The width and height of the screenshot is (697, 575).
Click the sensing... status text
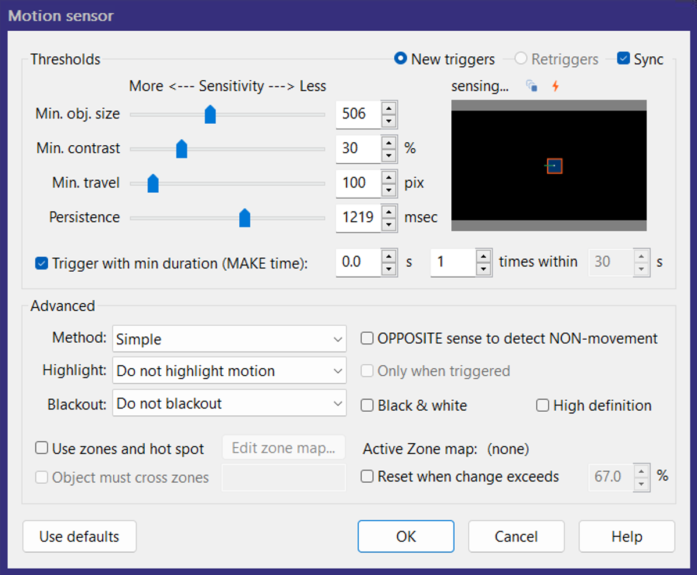click(480, 87)
